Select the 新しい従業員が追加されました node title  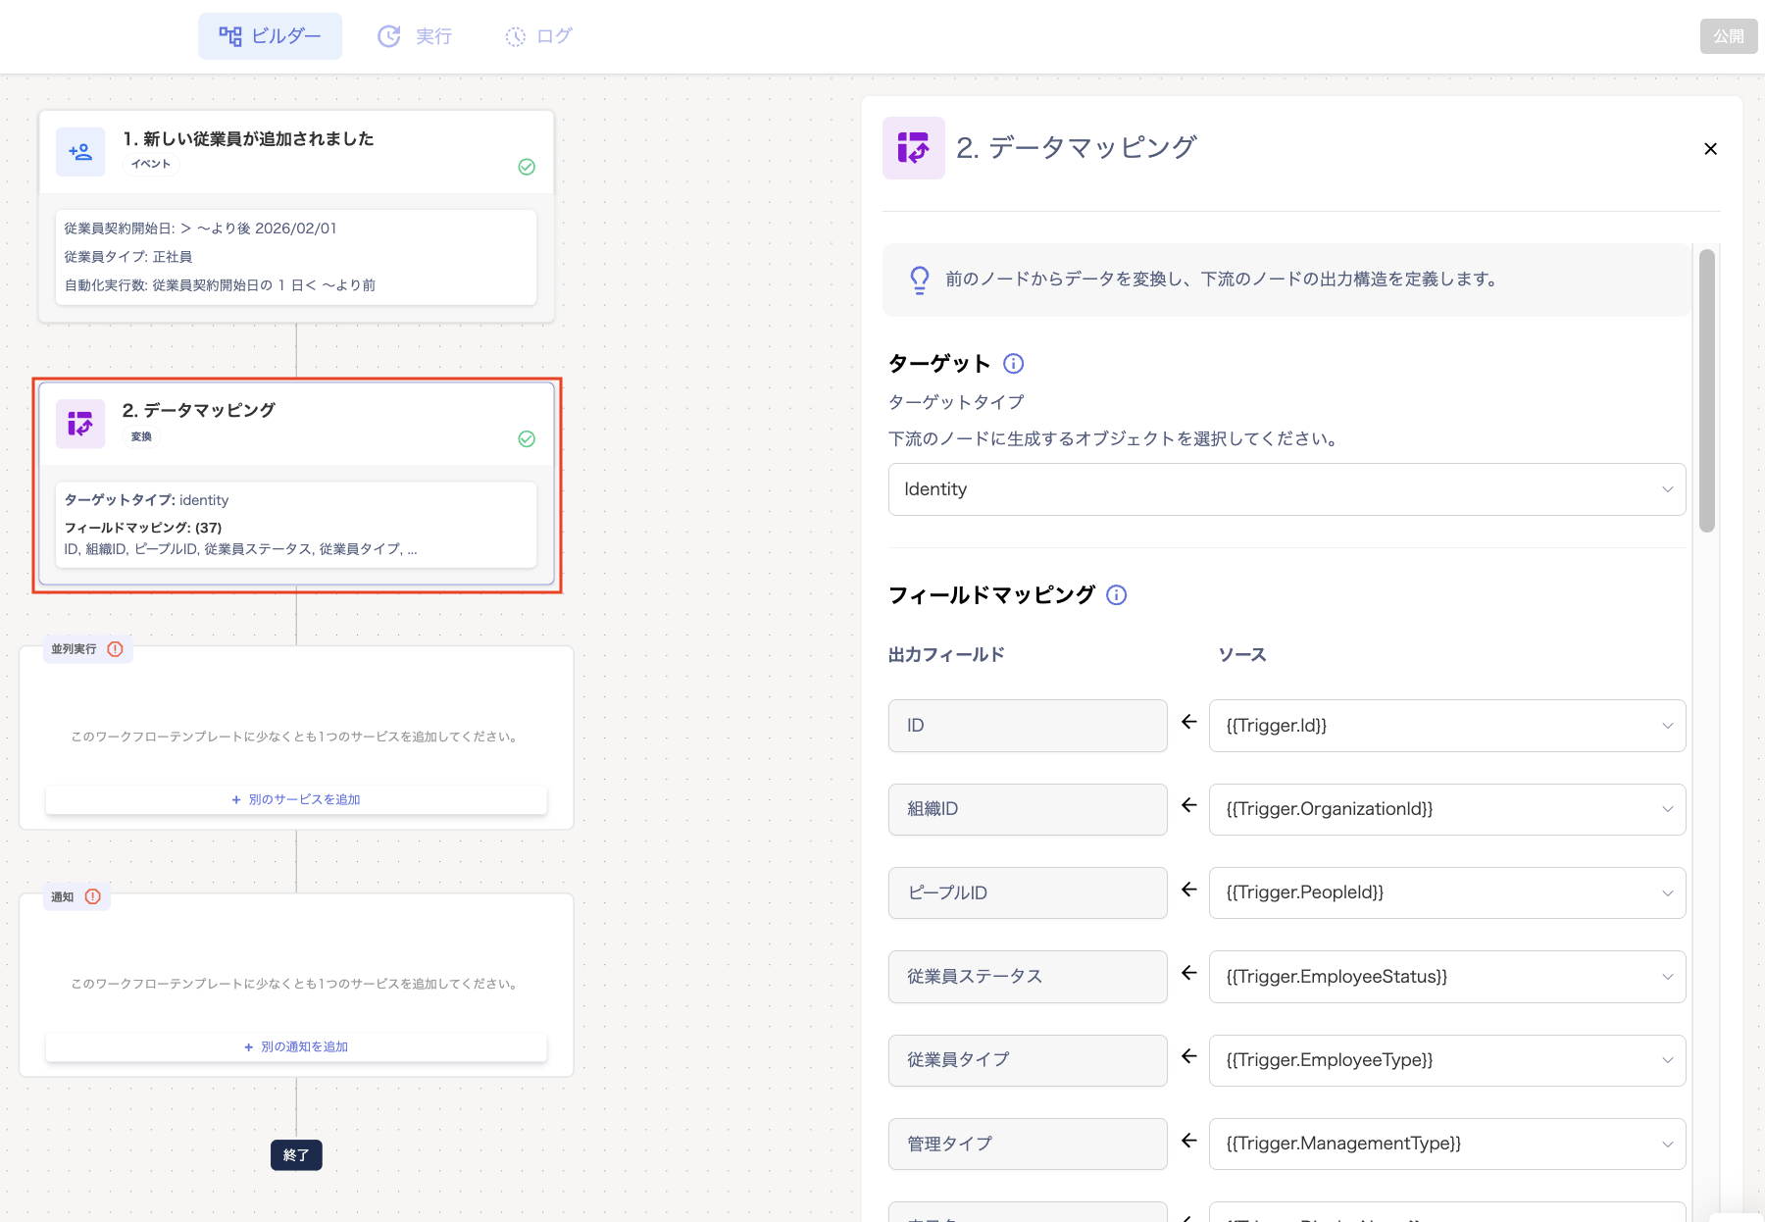[x=249, y=139]
